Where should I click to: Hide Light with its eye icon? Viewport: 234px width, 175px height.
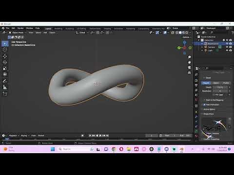(227, 51)
